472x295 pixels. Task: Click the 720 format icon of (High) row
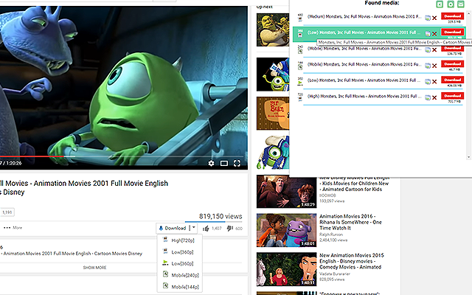click(x=300, y=97)
